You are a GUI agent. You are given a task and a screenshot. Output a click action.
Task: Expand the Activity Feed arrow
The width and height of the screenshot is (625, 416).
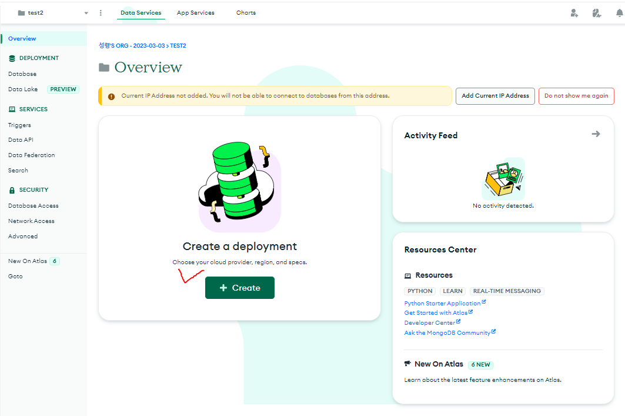click(596, 134)
